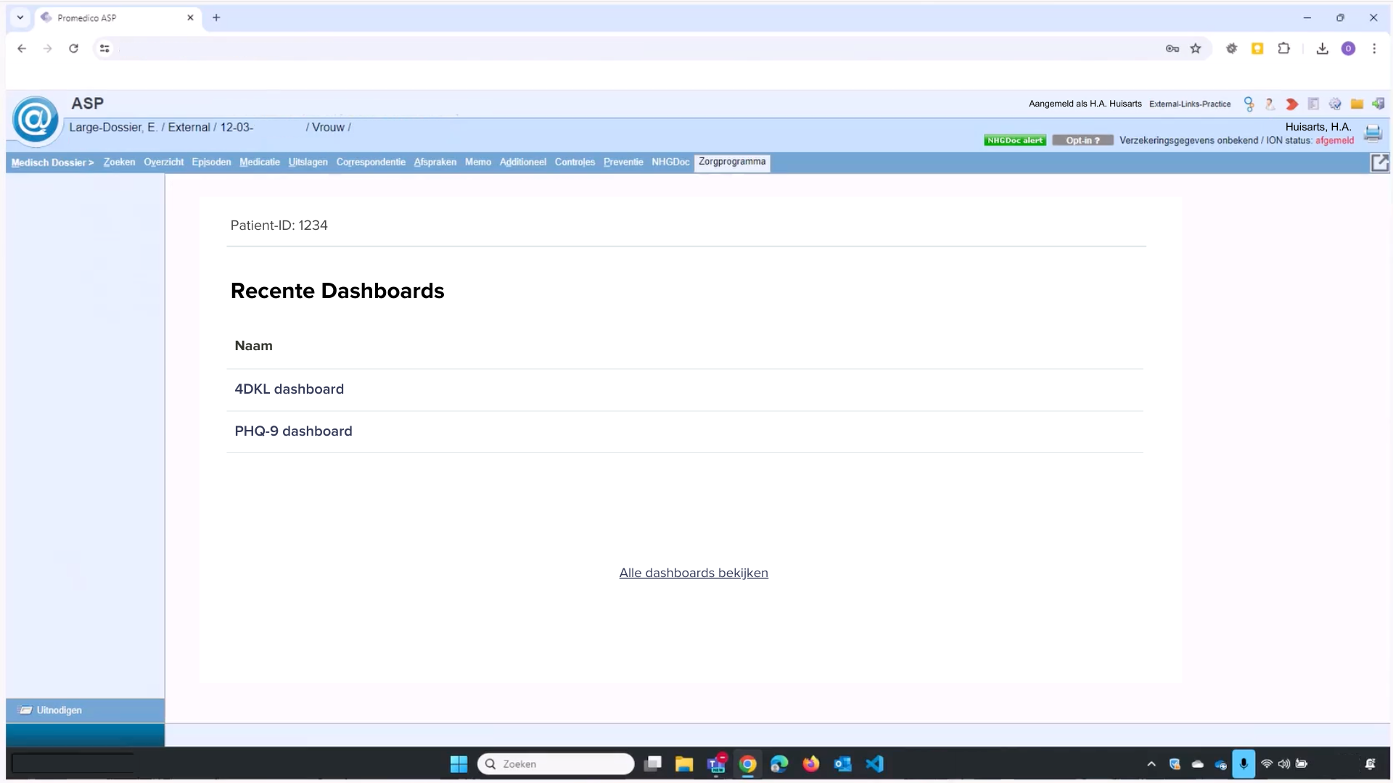This screenshot has width=1393, height=783.
Task: Open the NHGDoc menu item
Action: [x=670, y=162]
